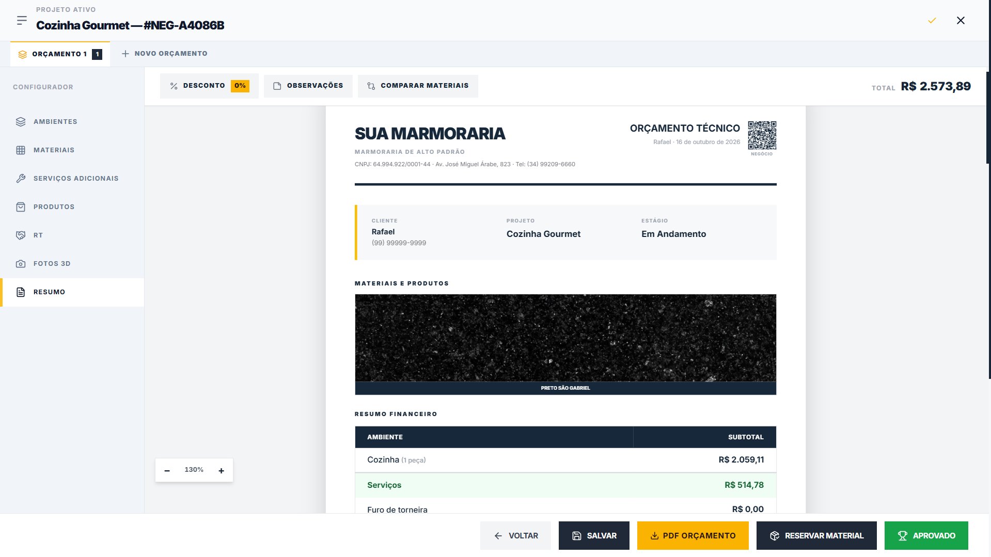Viewport: 991px width, 557px height.
Task: Click the Voltar button
Action: click(515, 536)
